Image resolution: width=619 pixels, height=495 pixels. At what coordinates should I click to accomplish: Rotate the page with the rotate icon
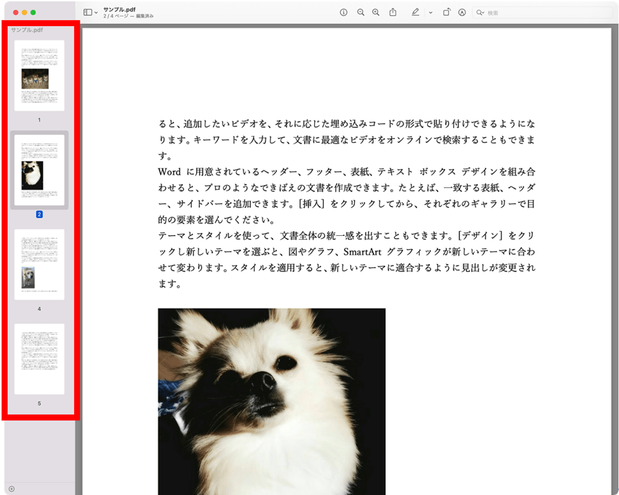[x=446, y=12]
